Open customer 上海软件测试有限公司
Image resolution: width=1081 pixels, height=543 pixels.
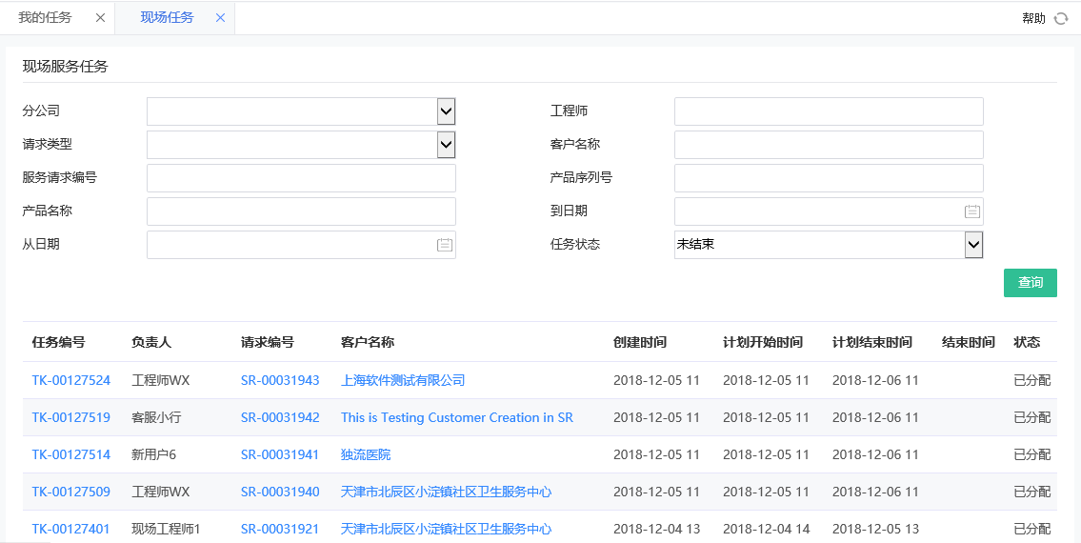(403, 380)
